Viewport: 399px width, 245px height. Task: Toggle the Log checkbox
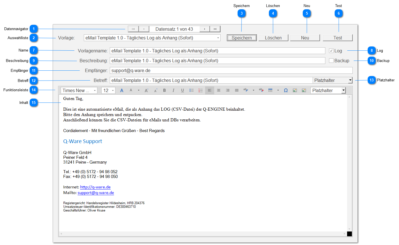pos(331,51)
